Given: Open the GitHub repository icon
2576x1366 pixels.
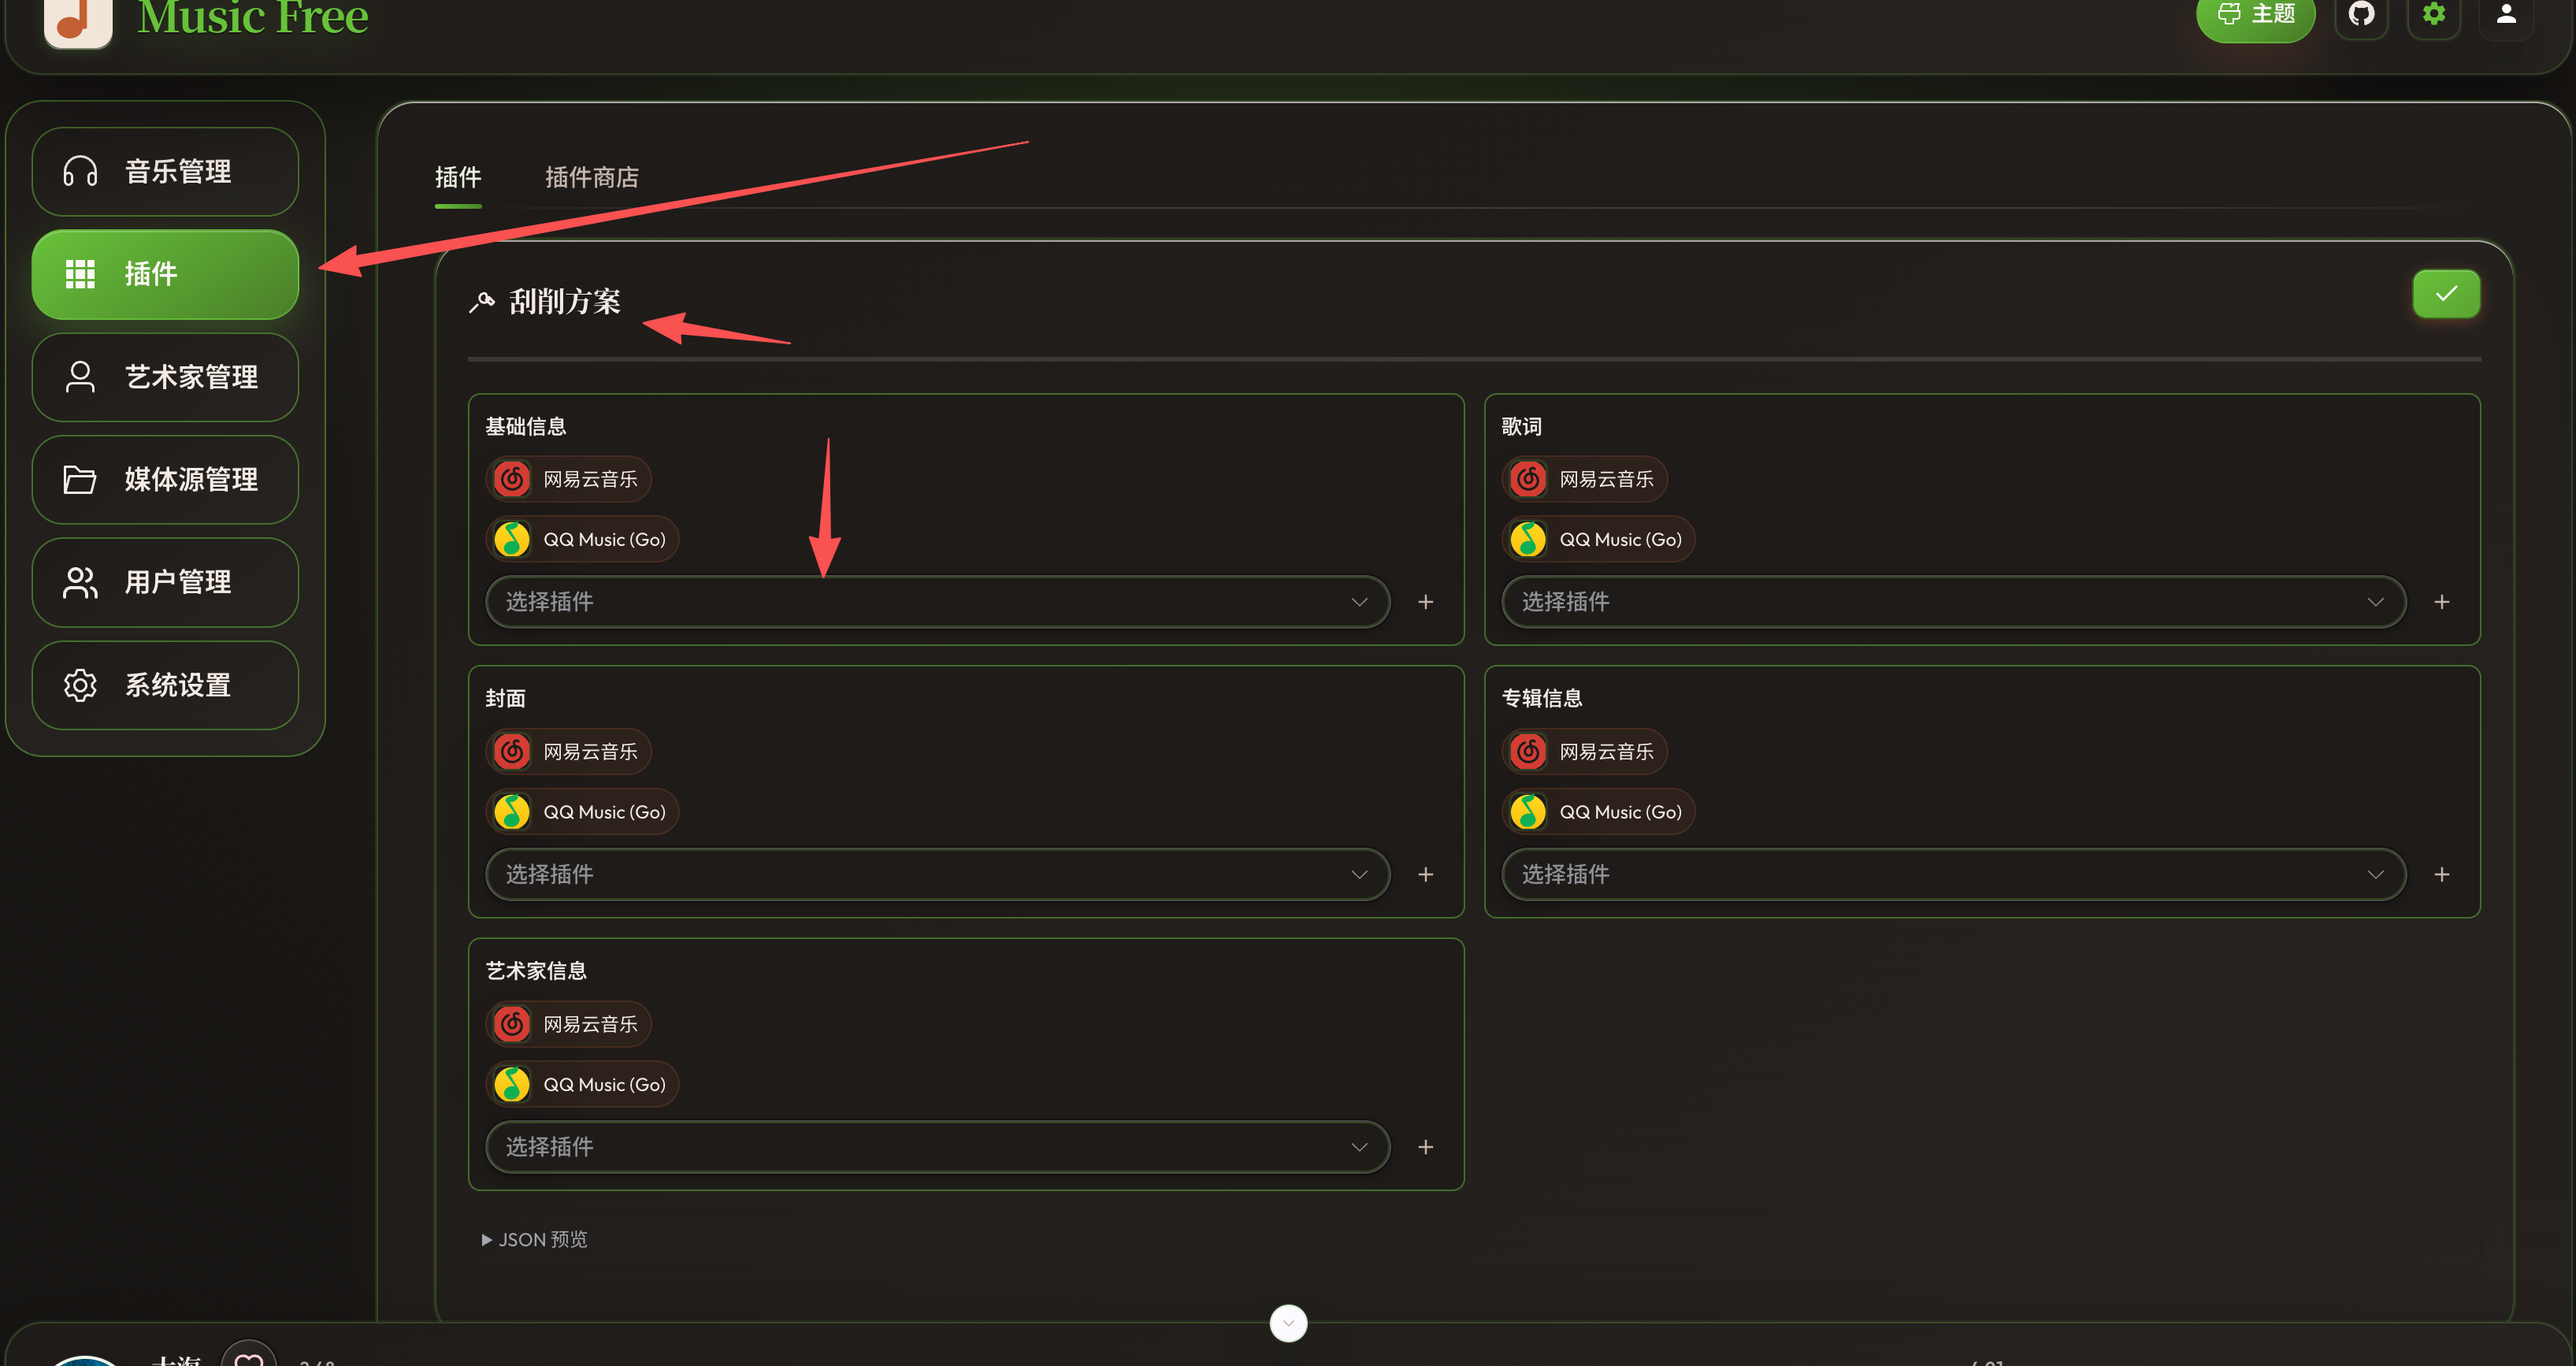Looking at the screenshot, I should tap(2361, 14).
